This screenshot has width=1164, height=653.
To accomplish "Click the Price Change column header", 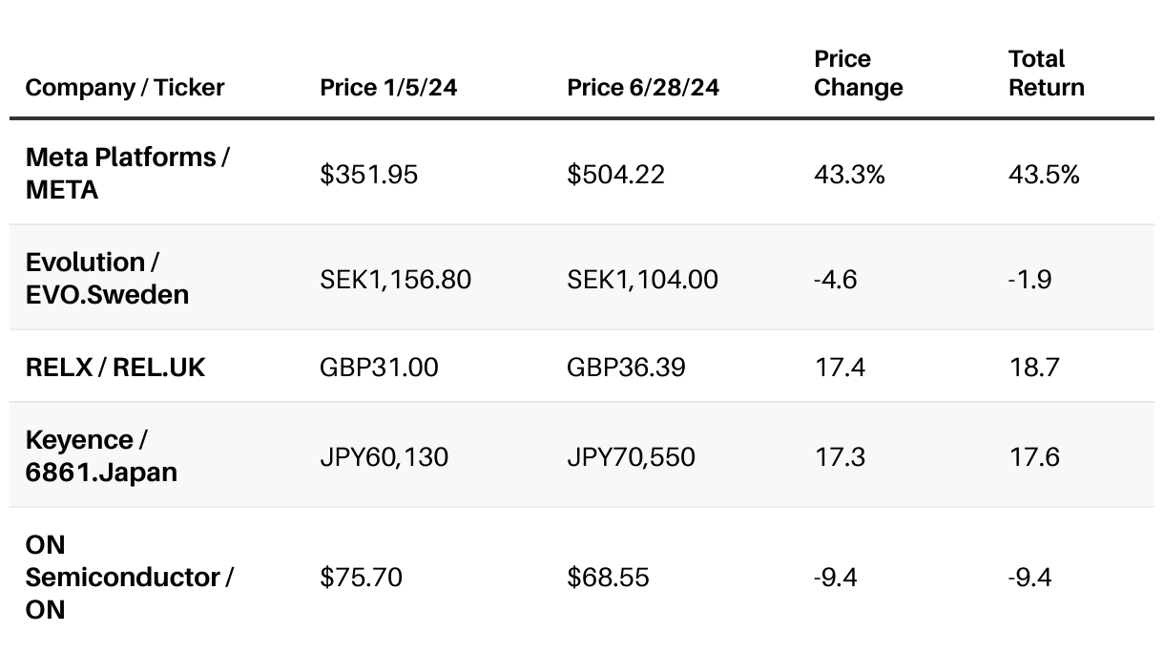I will click(x=858, y=74).
